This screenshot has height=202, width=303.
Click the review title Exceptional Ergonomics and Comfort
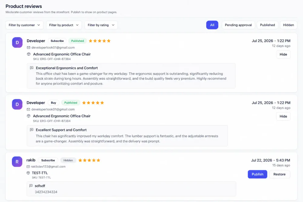67,68
